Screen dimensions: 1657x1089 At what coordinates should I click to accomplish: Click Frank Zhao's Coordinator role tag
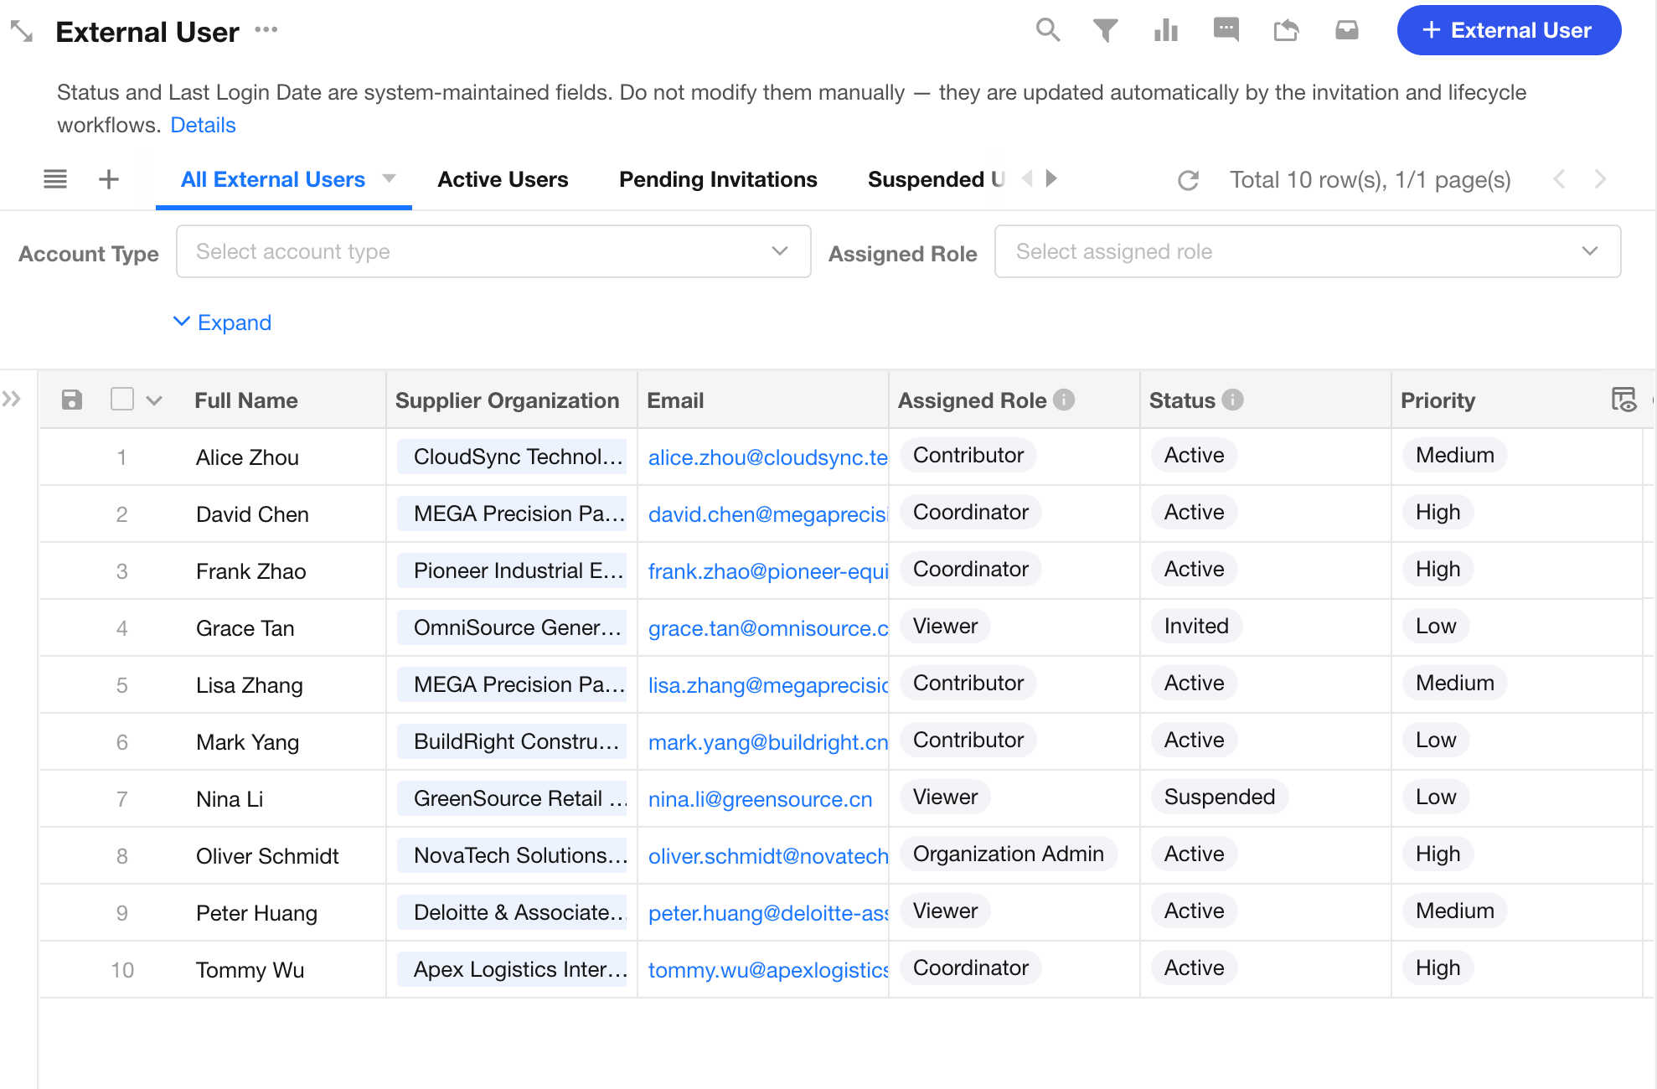tap(971, 569)
